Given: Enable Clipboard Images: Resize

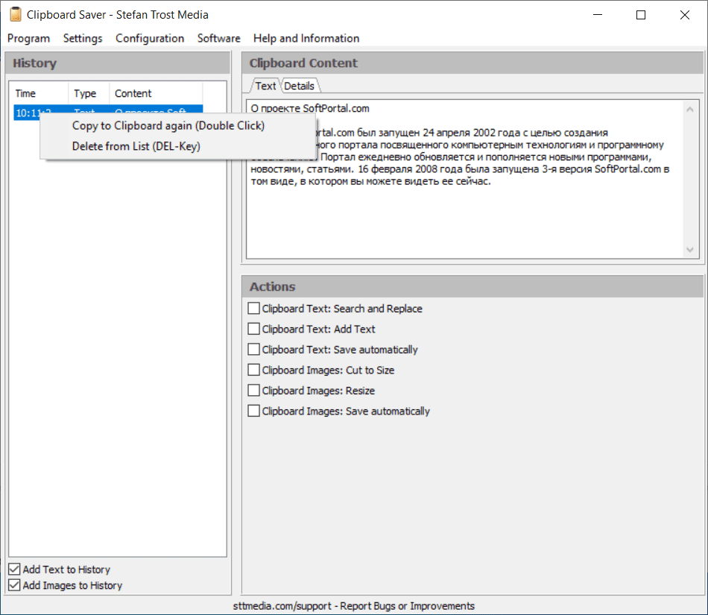Looking at the screenshot, I should coord(311,391).
